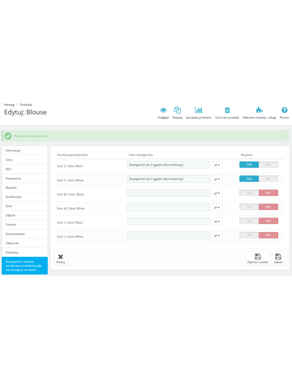This screenshot has height=378, width=292.
Task: Enable TAK for Size M Color White
Action: click(249, 207)
